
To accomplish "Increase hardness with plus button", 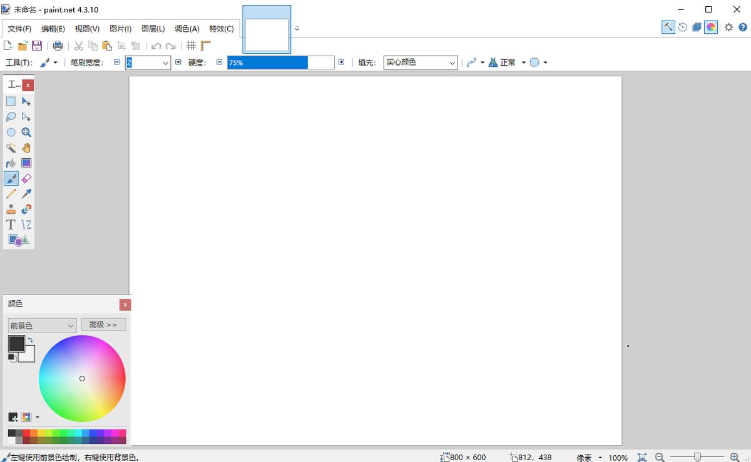I will (341, 62).
